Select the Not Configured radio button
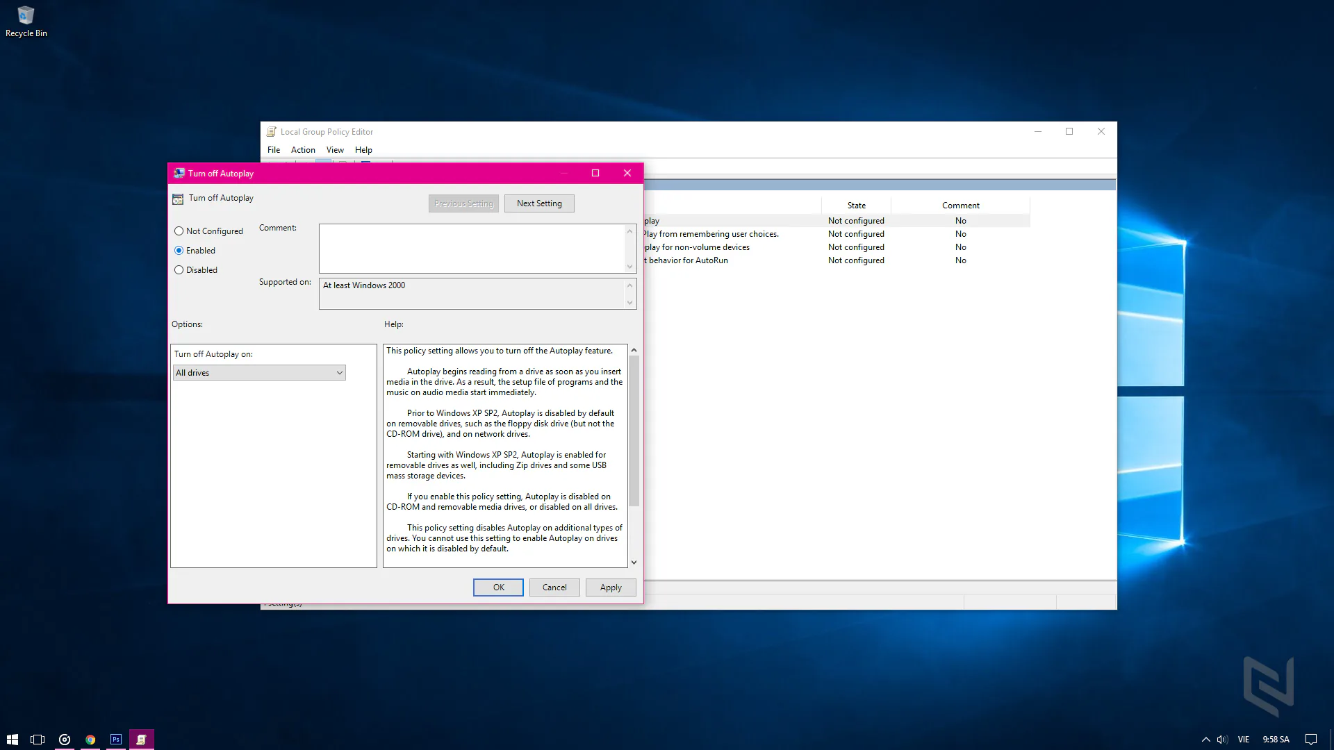Image resolution: width=1334 pixels, height=750 pixels. pyautogui.click(x=179, y=231)
